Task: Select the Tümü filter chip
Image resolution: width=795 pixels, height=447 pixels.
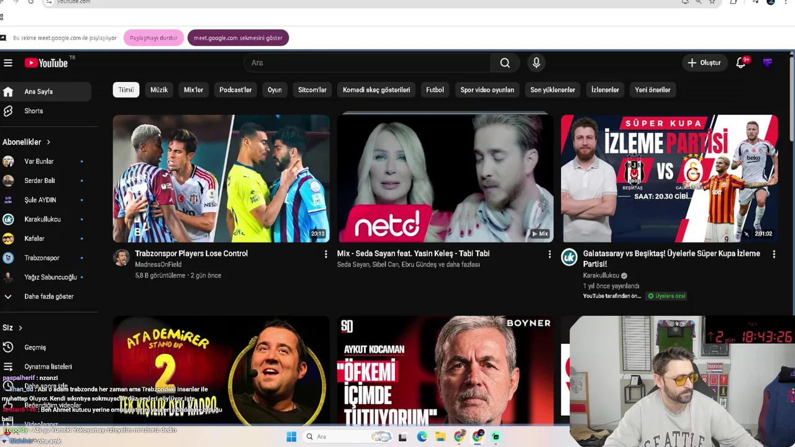Action: coord(126,90)
